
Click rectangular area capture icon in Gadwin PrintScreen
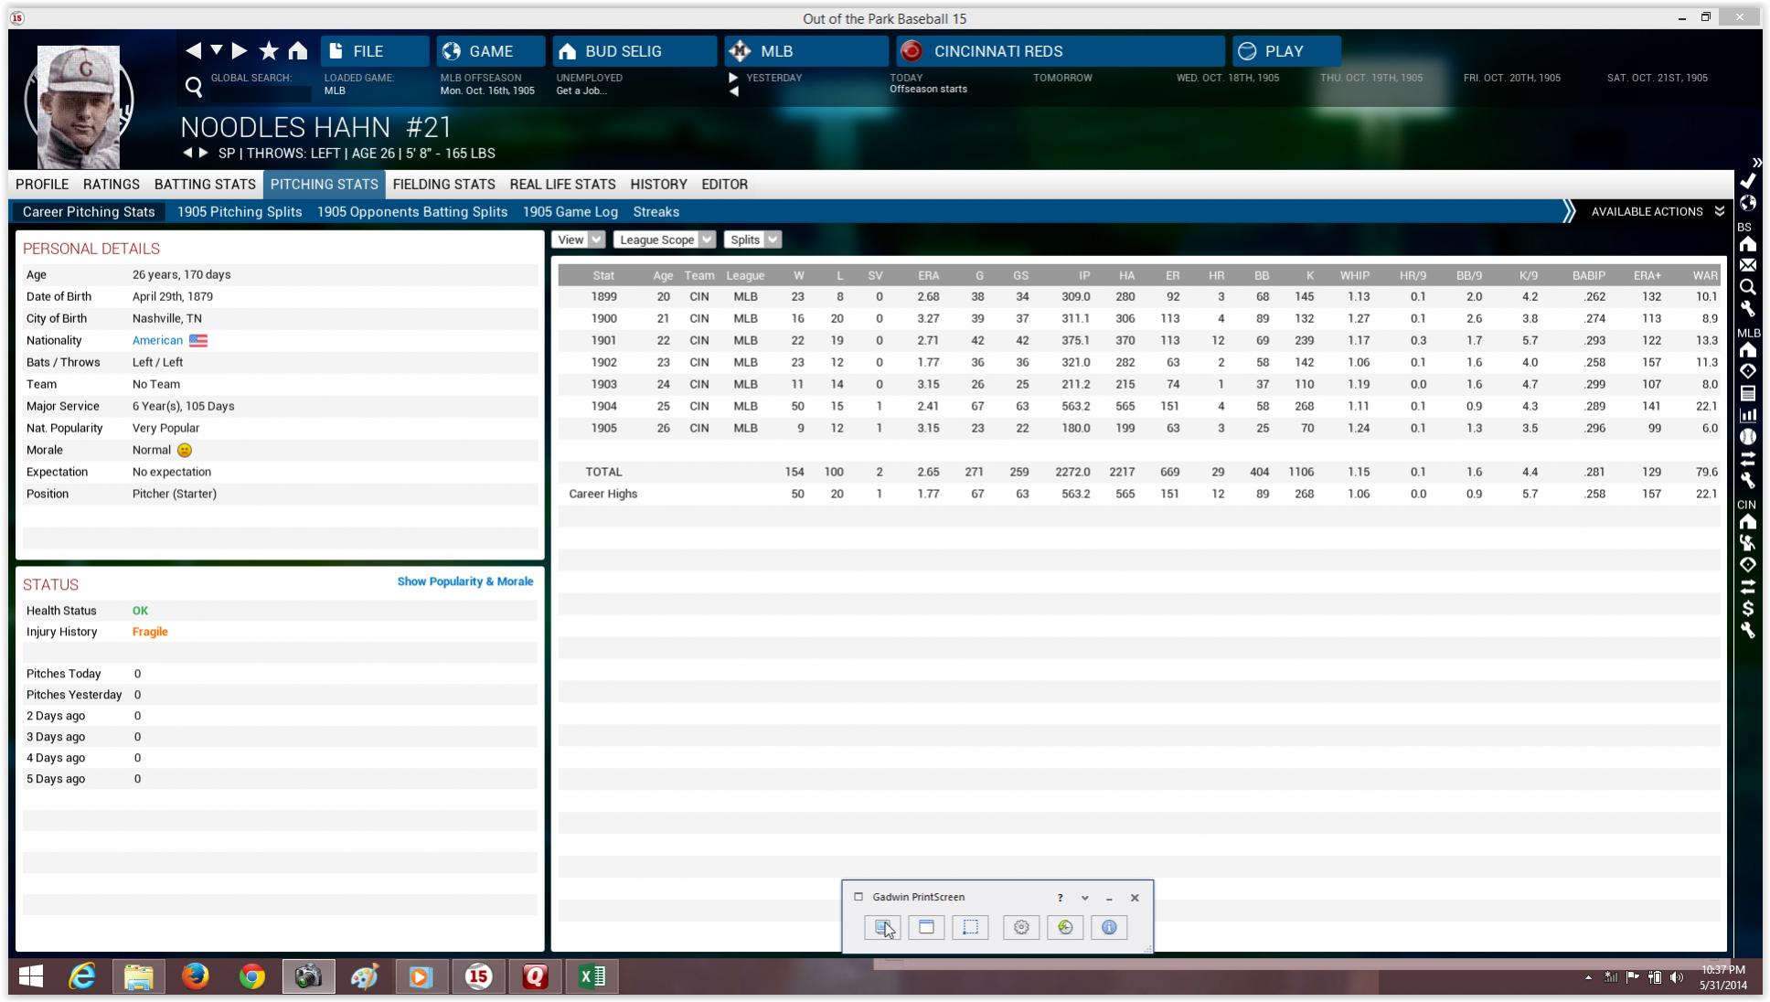tap(970, 927)
